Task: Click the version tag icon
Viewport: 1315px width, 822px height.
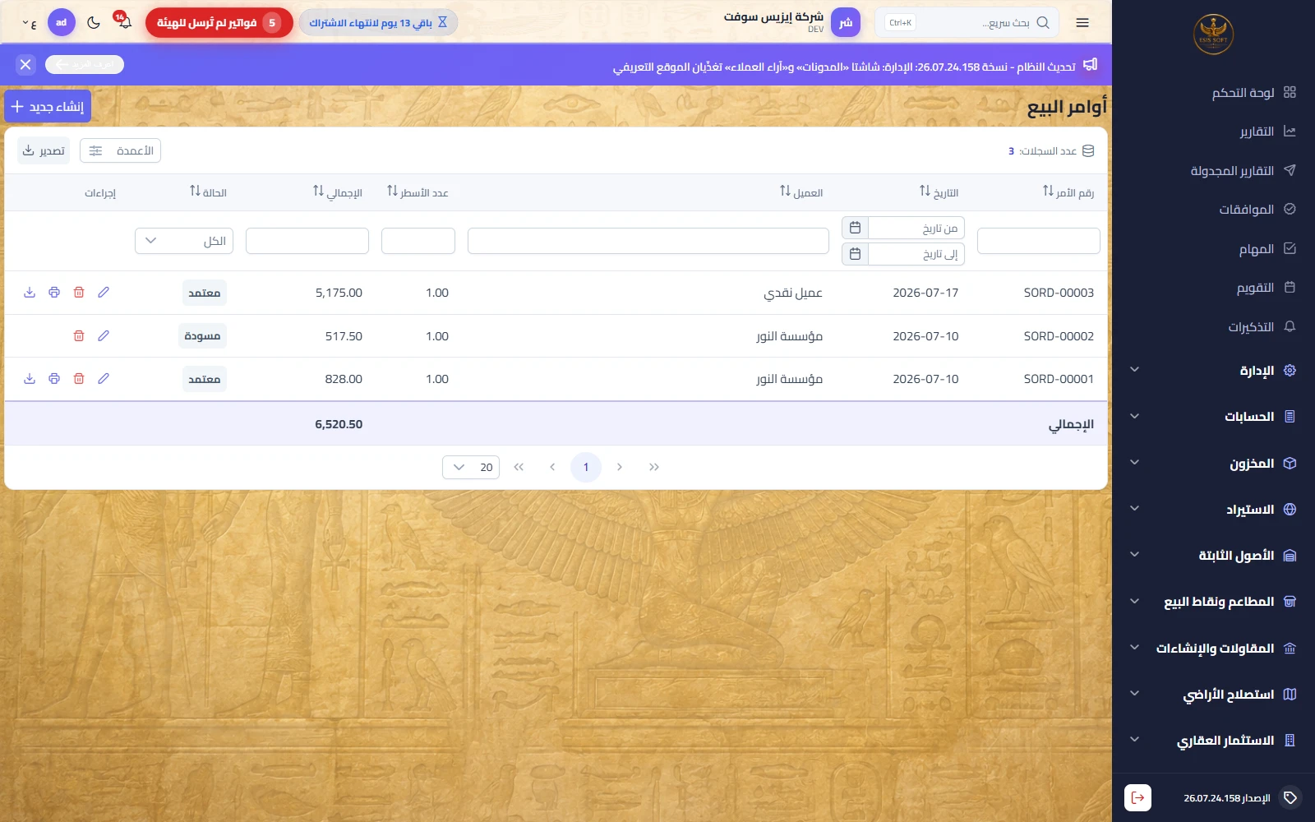Action: pyautogui.click(x=1290, y=797)
